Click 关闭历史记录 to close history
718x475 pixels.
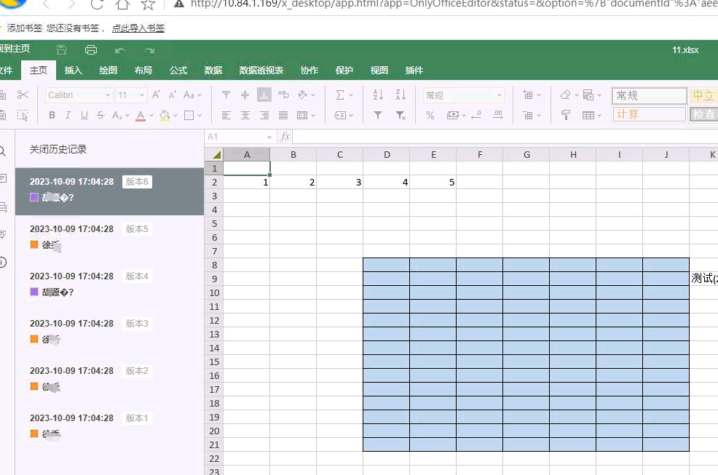(58, 149)
